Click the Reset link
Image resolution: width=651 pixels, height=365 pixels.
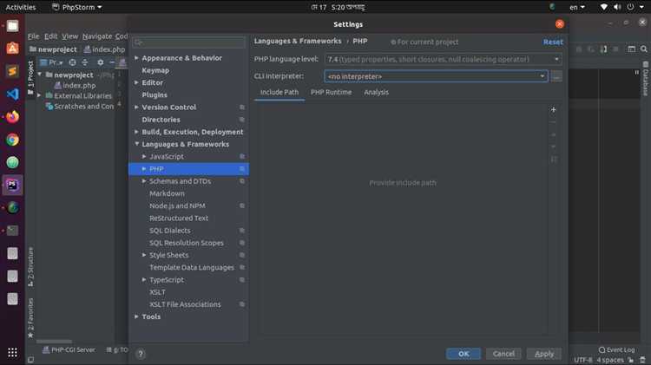553,42
